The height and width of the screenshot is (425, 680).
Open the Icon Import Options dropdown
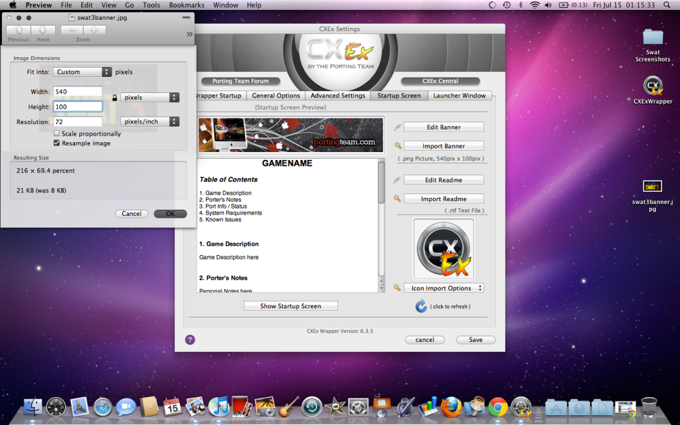444,288
